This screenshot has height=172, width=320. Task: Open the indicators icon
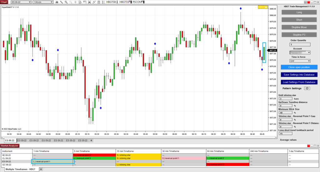94,2
